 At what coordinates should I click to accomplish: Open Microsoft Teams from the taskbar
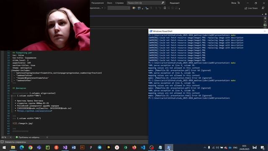[39, 147]
